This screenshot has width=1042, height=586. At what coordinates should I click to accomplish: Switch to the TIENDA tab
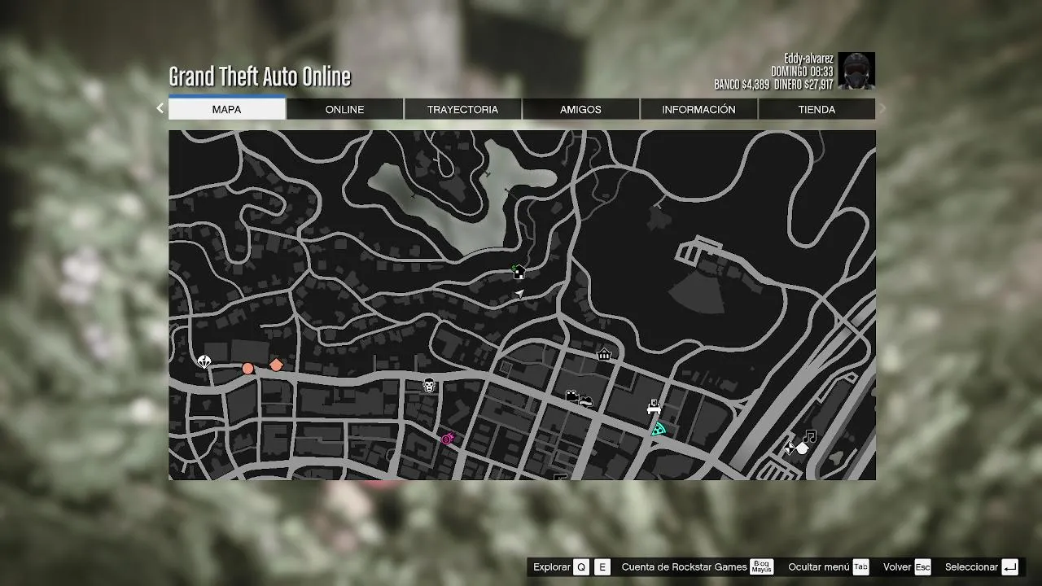[817, 109]
